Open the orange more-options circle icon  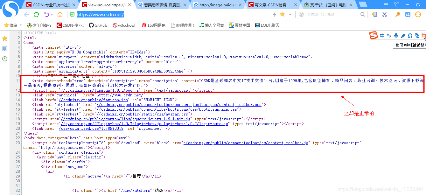(418, 15)
